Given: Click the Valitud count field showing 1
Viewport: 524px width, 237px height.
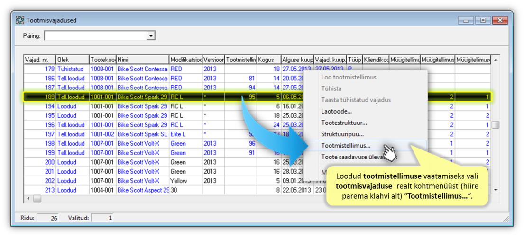Looking at the screenshot, I should point(102,219).
